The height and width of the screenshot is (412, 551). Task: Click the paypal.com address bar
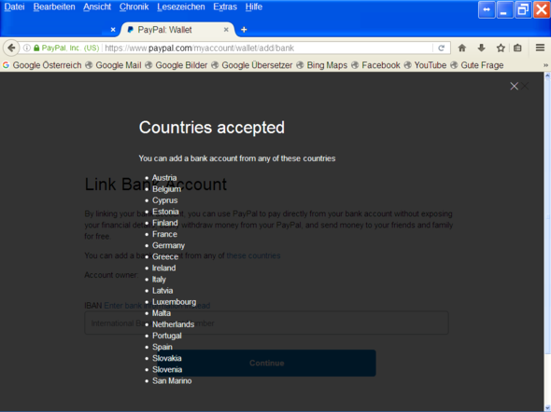(267, 48)
